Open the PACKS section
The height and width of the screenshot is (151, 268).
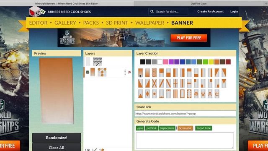tap(91, 23)
